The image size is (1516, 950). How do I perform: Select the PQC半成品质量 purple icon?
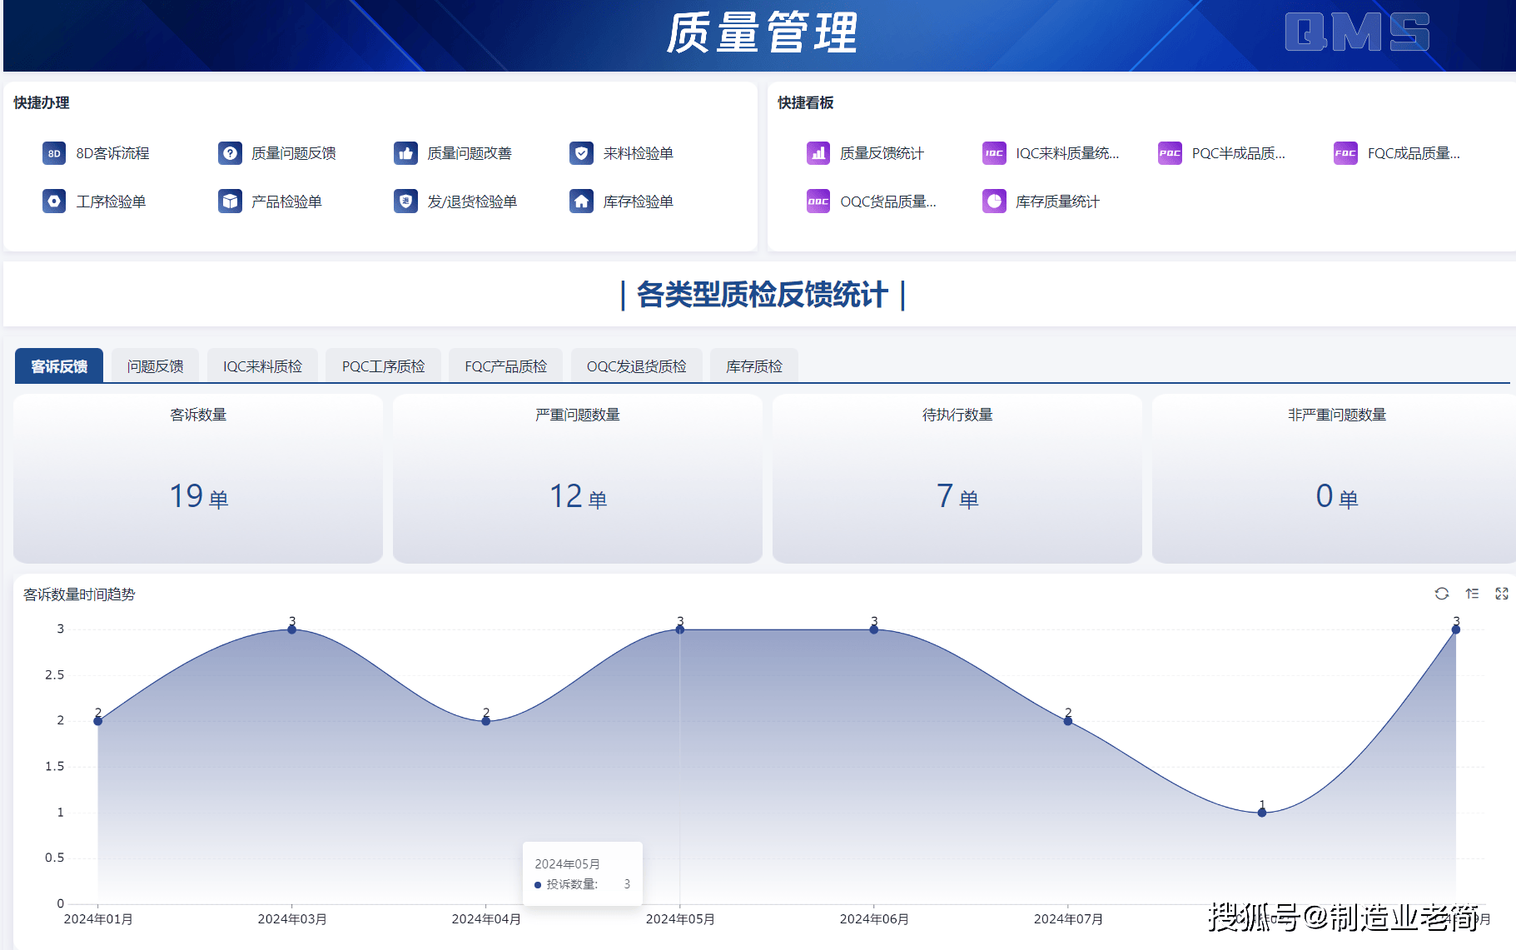pyautogui.click(x=1169, y=153)
